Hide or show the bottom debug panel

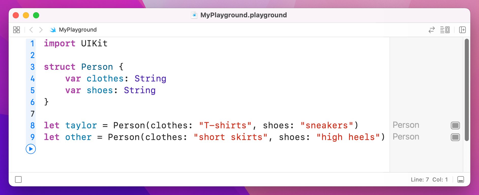(x=461, y=179)
